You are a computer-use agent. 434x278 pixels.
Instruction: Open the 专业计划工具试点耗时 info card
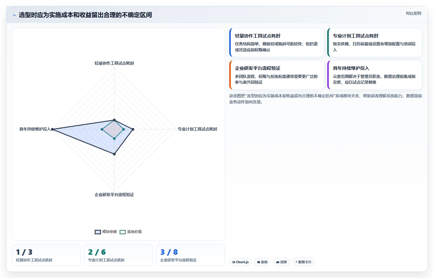375,43
